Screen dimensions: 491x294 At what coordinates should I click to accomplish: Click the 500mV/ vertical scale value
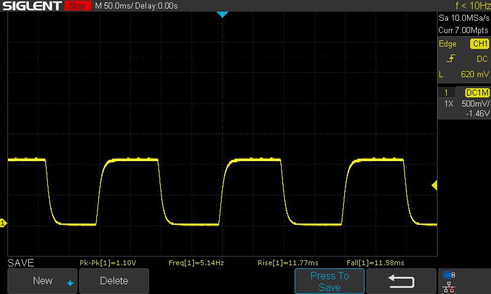475,104
